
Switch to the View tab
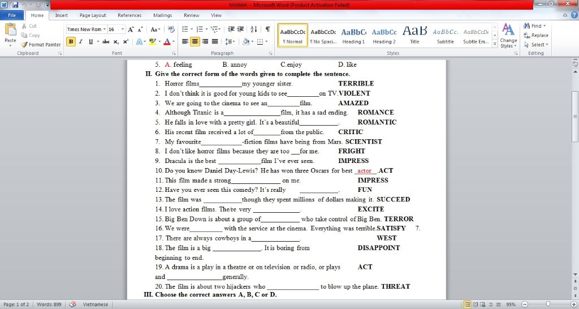click(216, 15)
